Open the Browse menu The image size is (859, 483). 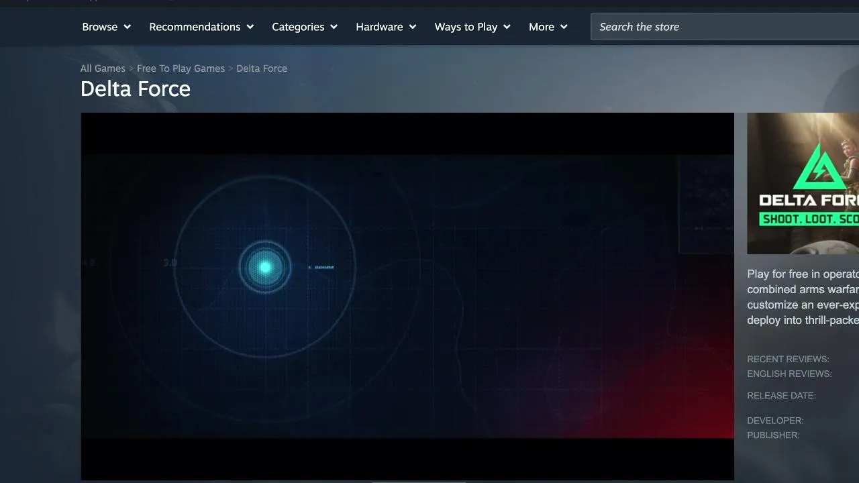pyautogui.click(x=106, y=27)
